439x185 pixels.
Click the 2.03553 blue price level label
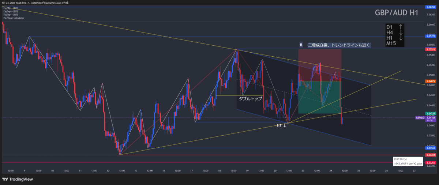430,148
